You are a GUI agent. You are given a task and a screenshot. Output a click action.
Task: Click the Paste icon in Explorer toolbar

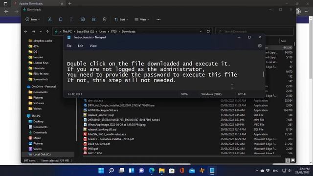click(71, 20)
